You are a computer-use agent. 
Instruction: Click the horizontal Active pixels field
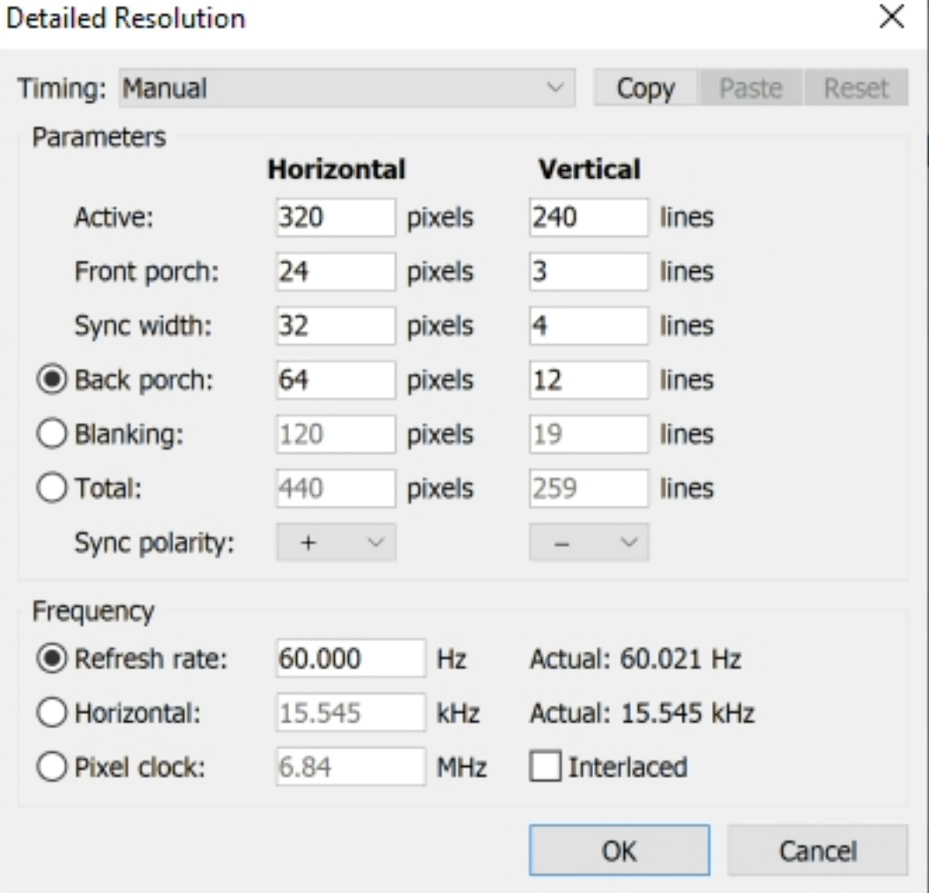point(336,218)
